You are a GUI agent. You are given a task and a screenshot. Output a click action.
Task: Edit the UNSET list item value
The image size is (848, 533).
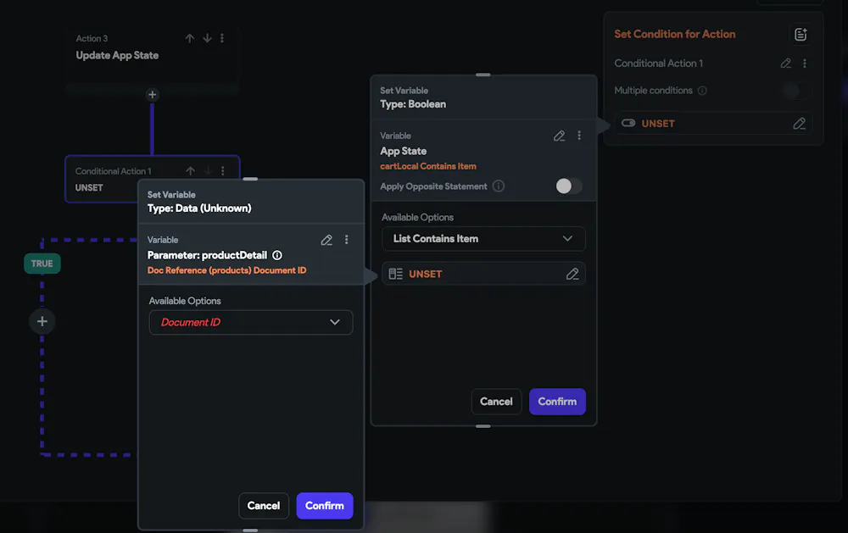[572, 274]
